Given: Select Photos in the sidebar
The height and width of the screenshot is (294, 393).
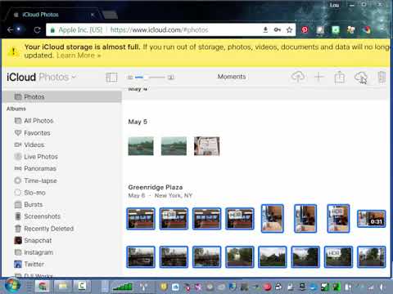Looking at the screenshot, I should [x=61, y=96].
